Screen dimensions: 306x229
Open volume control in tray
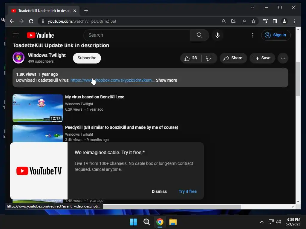click(x=279, y=222)
